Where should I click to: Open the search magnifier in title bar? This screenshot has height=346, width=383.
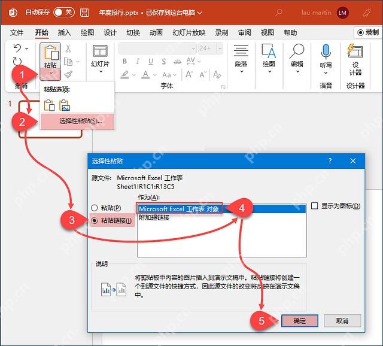point(279,13)
